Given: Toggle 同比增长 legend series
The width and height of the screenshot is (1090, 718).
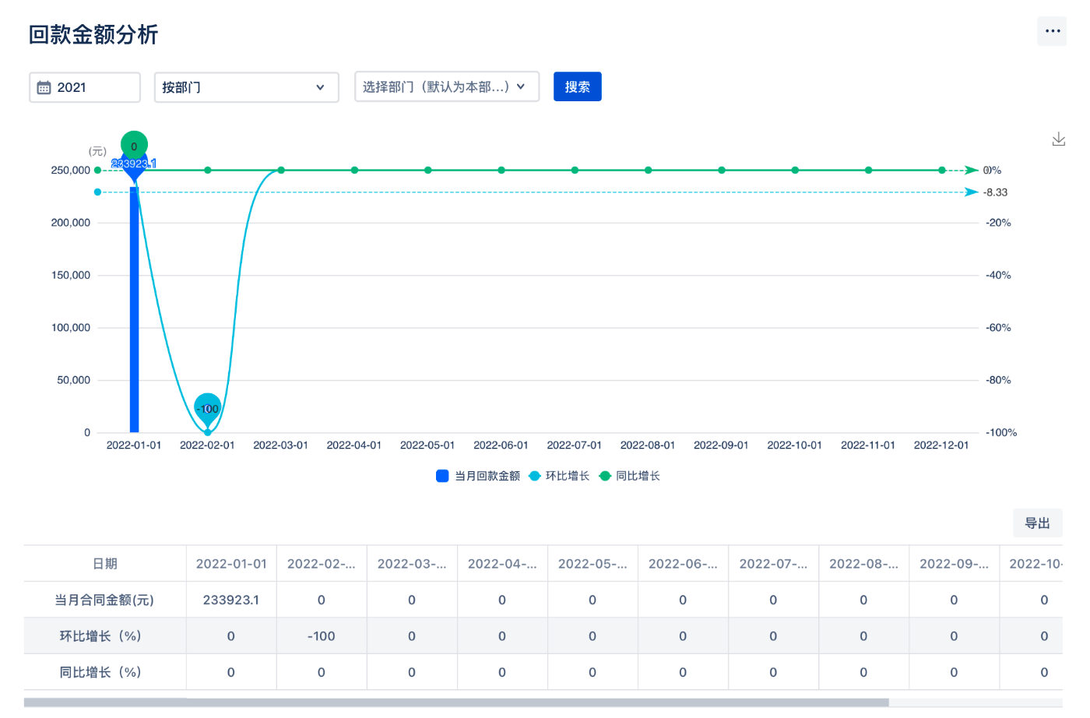Looking at the screenshot, I should pyautogui.click(x=630, y=476).
